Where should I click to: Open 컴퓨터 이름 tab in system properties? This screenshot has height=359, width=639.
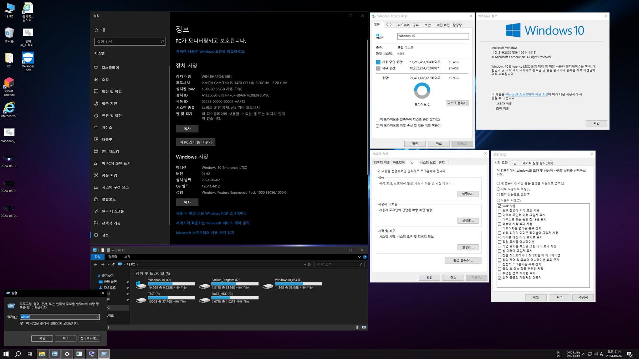click(382, 163)
